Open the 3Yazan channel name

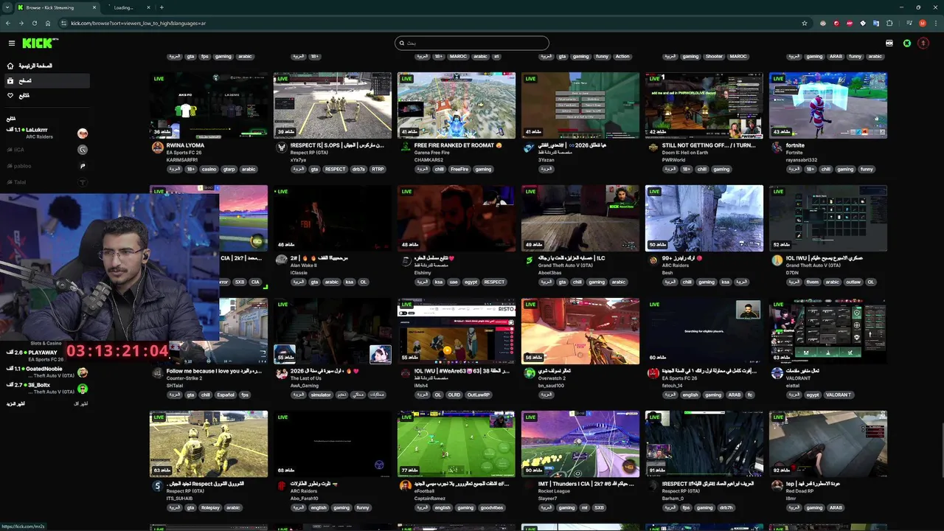click(546, 159)
